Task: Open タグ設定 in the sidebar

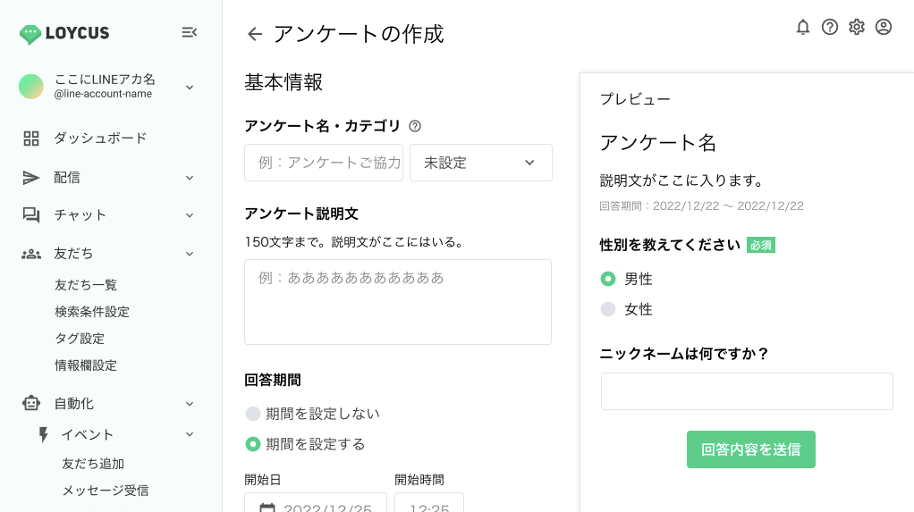Action: [80, 339]
